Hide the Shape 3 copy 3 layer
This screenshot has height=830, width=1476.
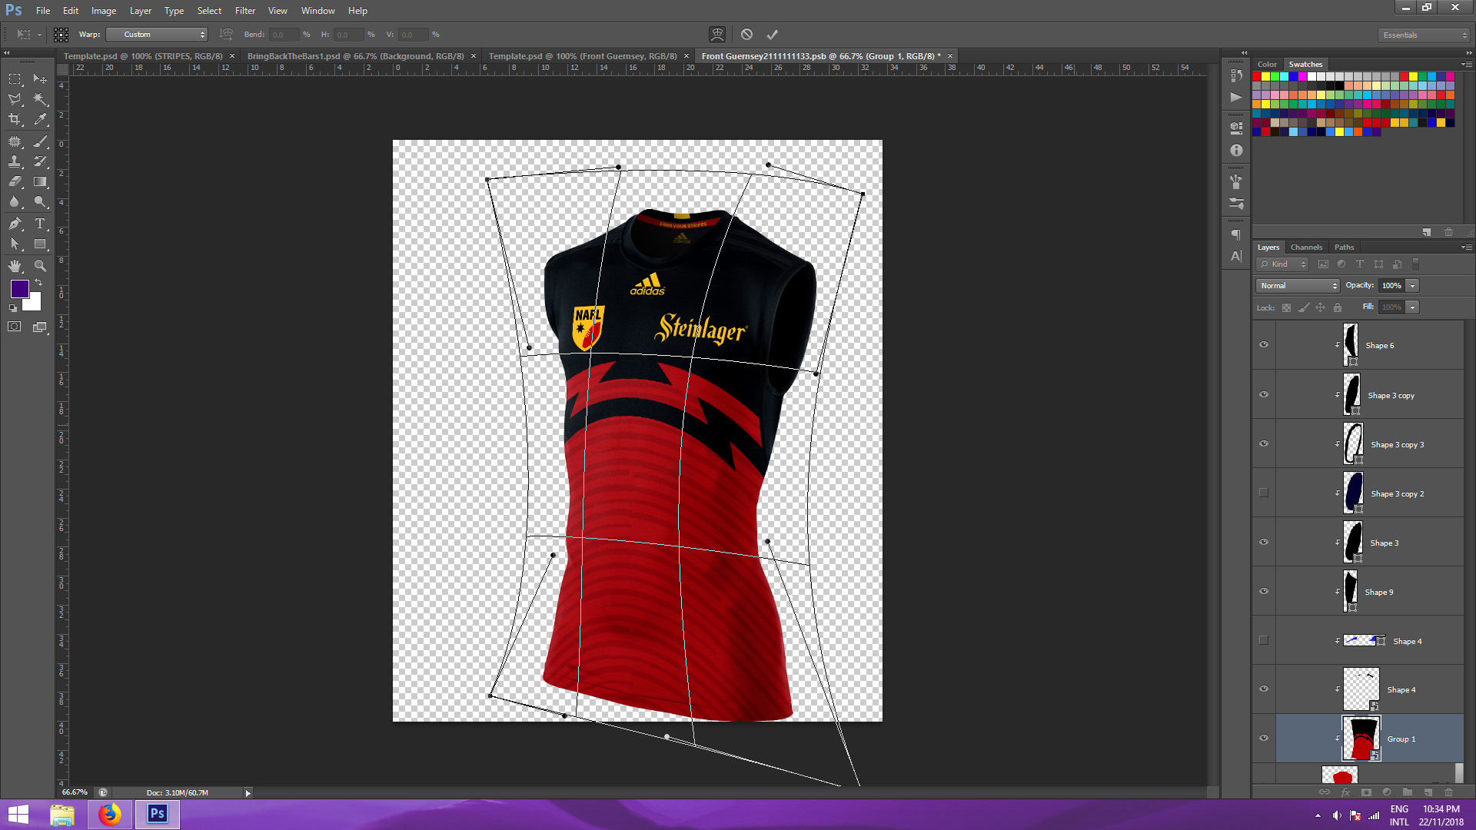(x=1264, y=443)
